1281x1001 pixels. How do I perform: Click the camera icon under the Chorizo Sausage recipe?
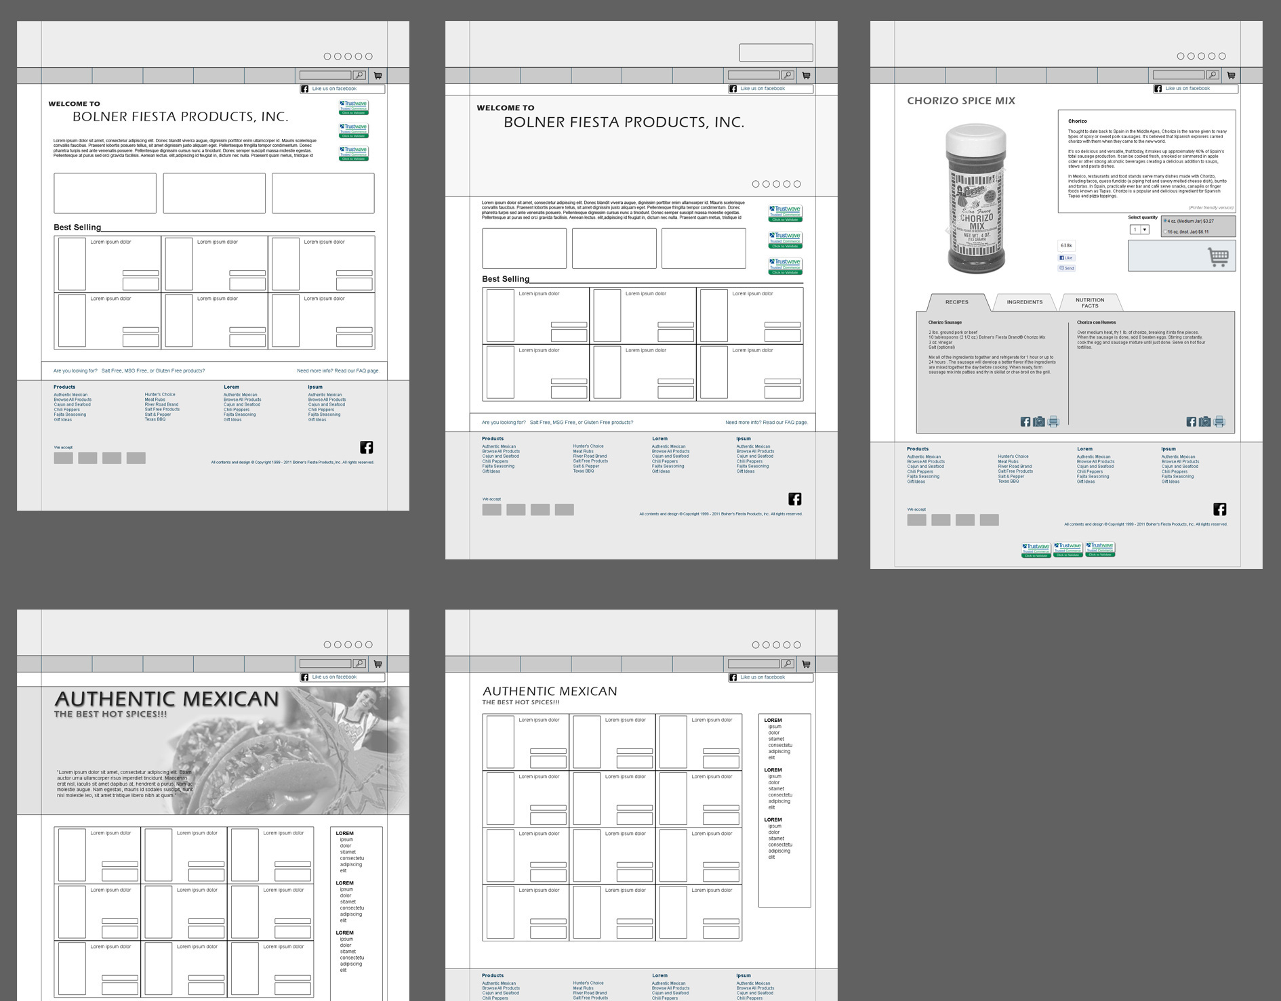tap(1039, 422)
